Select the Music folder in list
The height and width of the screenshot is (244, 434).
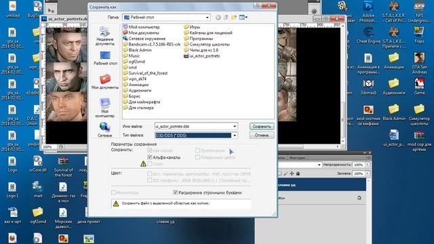click(131, 56)
